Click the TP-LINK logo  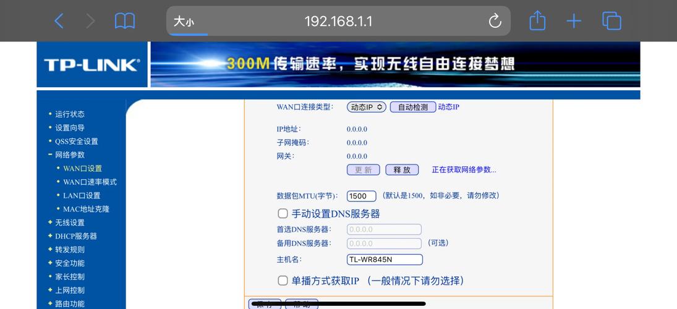92,65
